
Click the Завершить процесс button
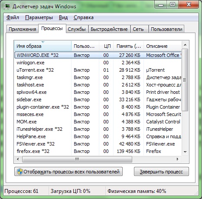[161, 172]
